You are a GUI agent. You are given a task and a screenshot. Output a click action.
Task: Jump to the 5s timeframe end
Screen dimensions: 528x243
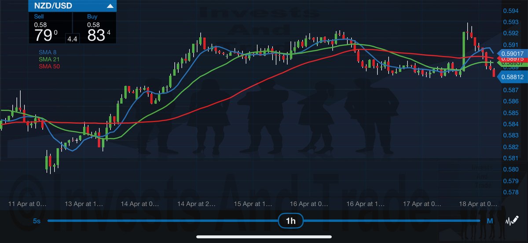[x=37, y=221]
